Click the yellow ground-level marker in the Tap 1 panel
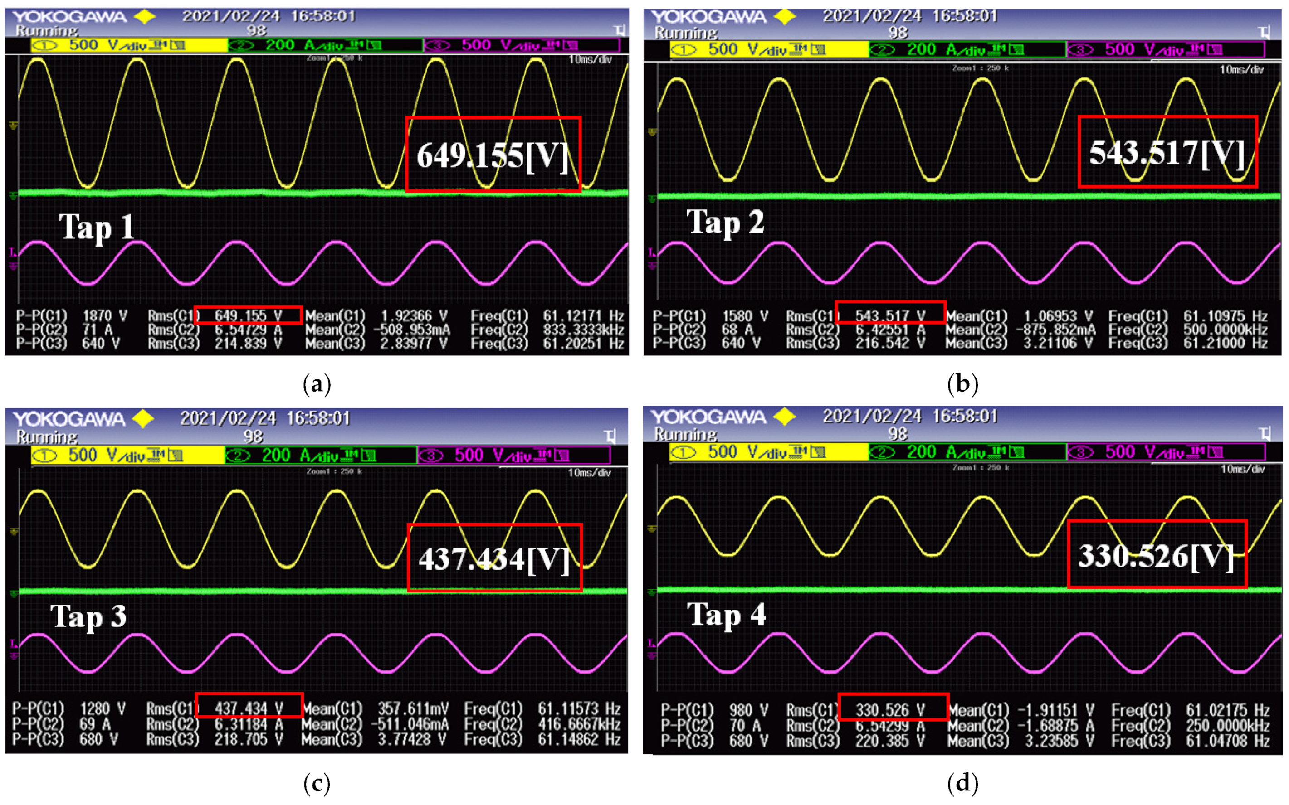Screen dimensions: 1289x805 point(13,126)
